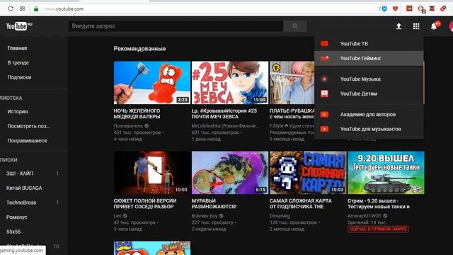Open the #25 Меч Зевса thumbnail
Viewport: 453px width, 255px height.
pos(230,82)
